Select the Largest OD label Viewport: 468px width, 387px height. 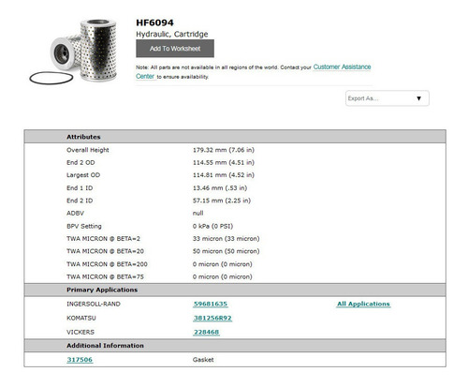tap(83, 175)
